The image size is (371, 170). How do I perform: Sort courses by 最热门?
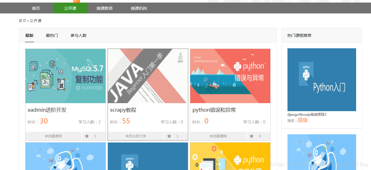[x=52, y=35]
